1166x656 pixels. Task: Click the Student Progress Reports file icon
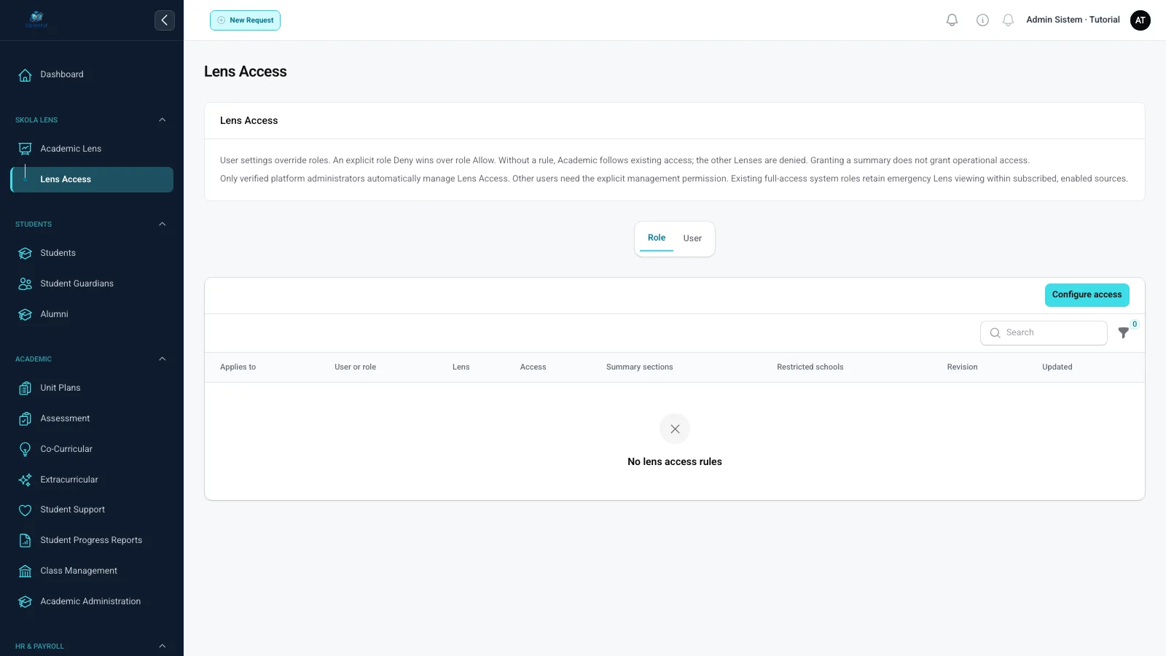[x=25, y=540]
